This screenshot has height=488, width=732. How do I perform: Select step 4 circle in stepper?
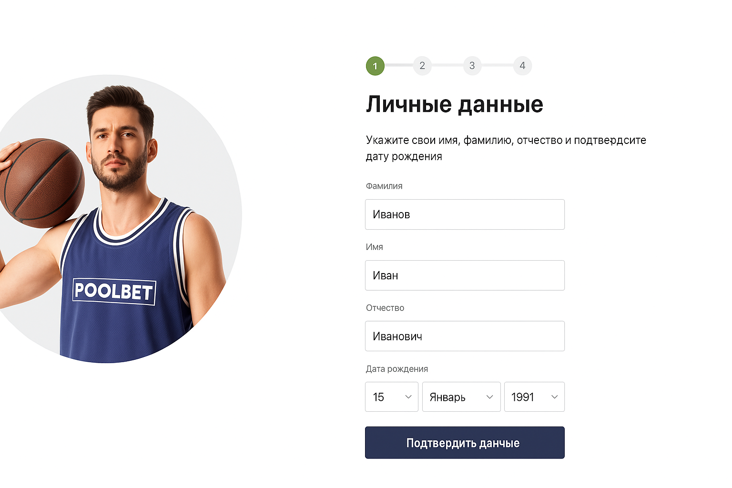(x=522, y=66)
